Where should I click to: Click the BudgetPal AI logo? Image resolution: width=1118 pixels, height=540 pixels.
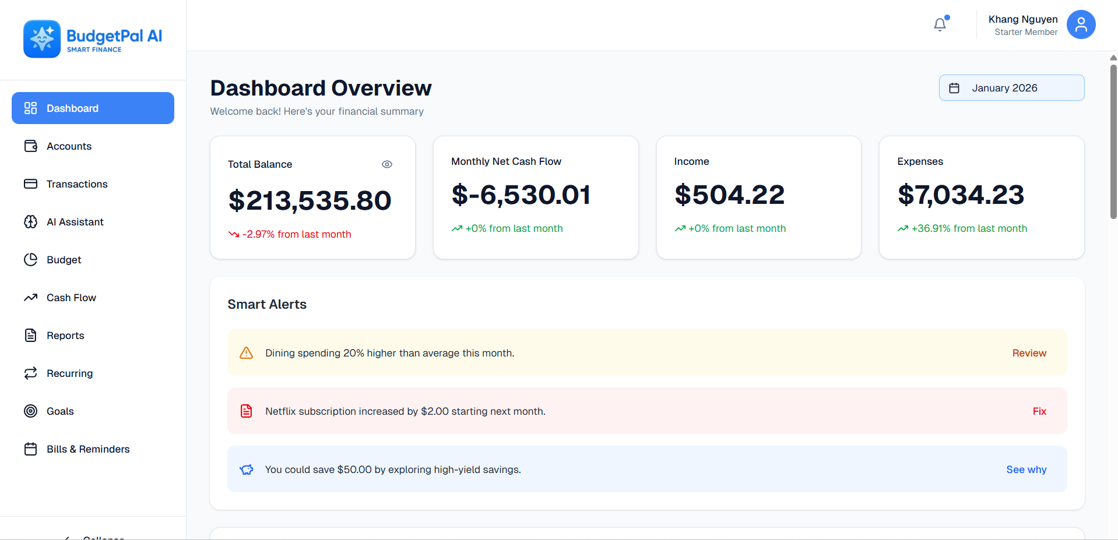coord(92,38)
